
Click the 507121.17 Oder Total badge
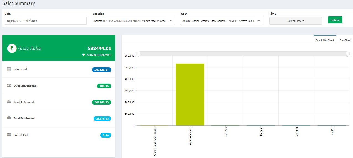coord(101,70)
